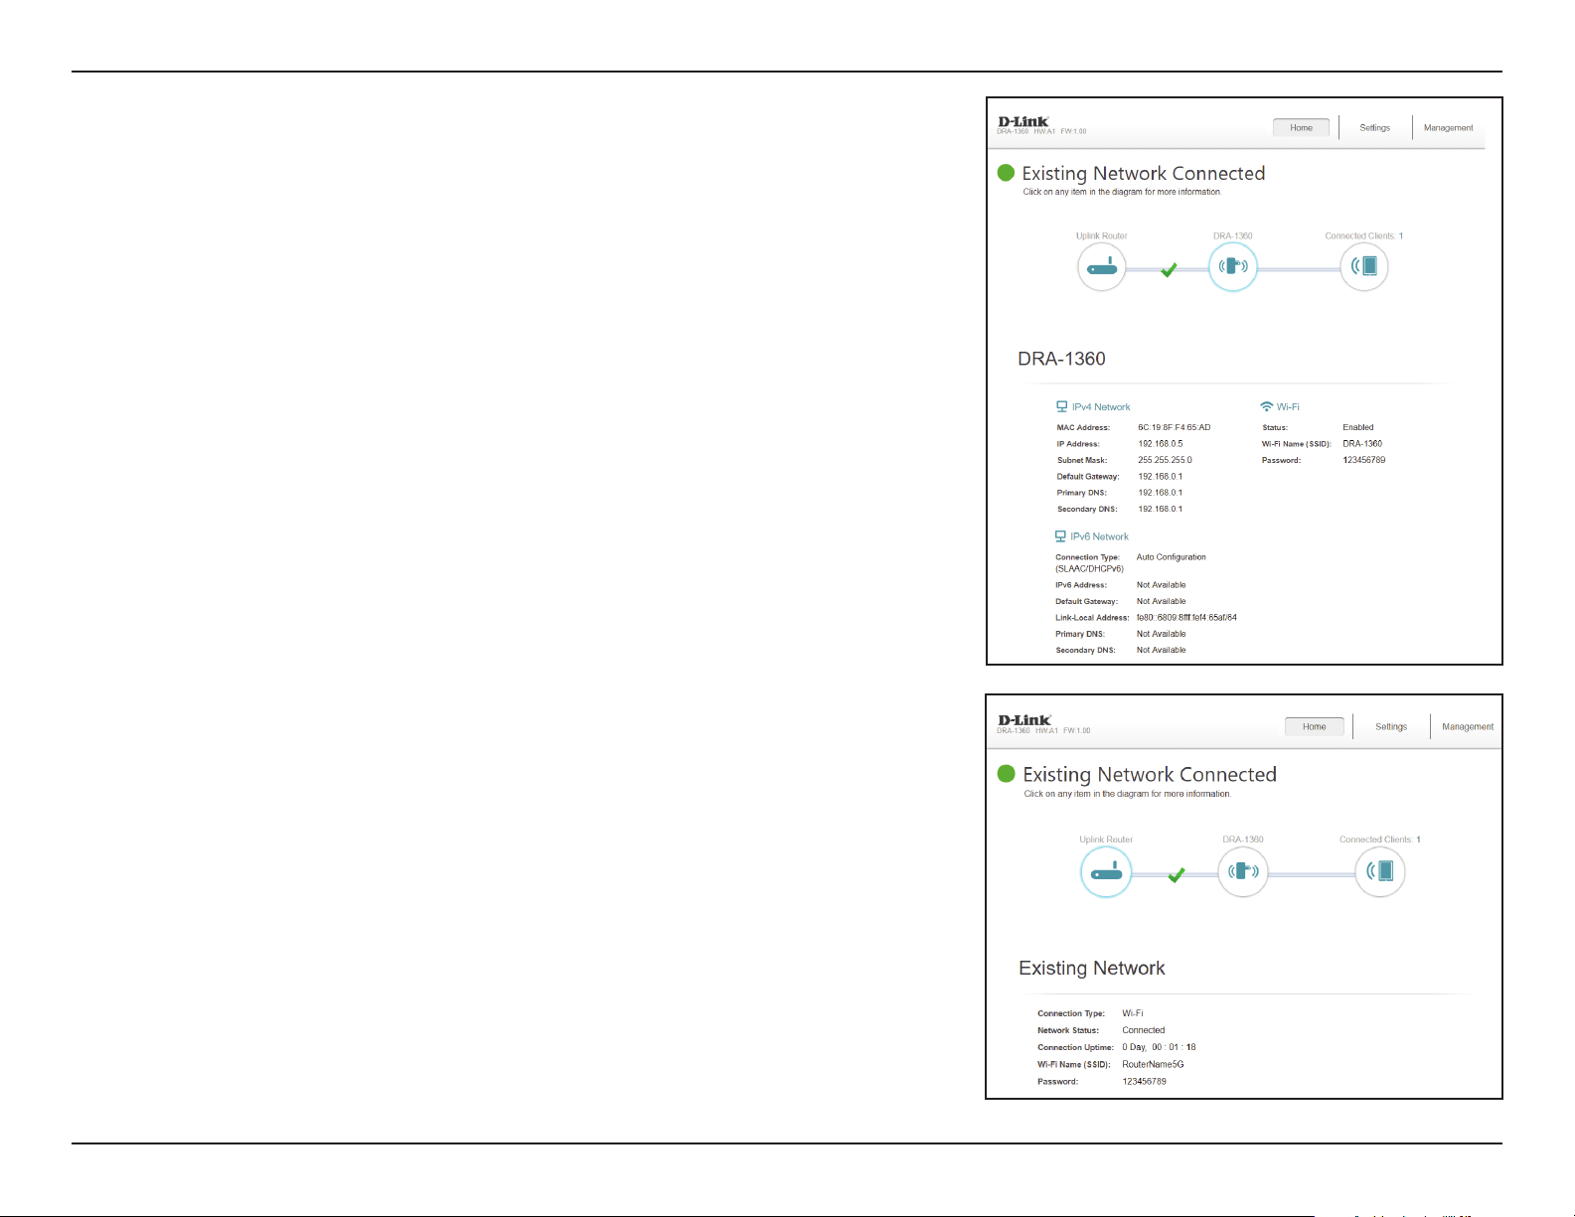Click the Link-Local Address value

[1186, 617]
